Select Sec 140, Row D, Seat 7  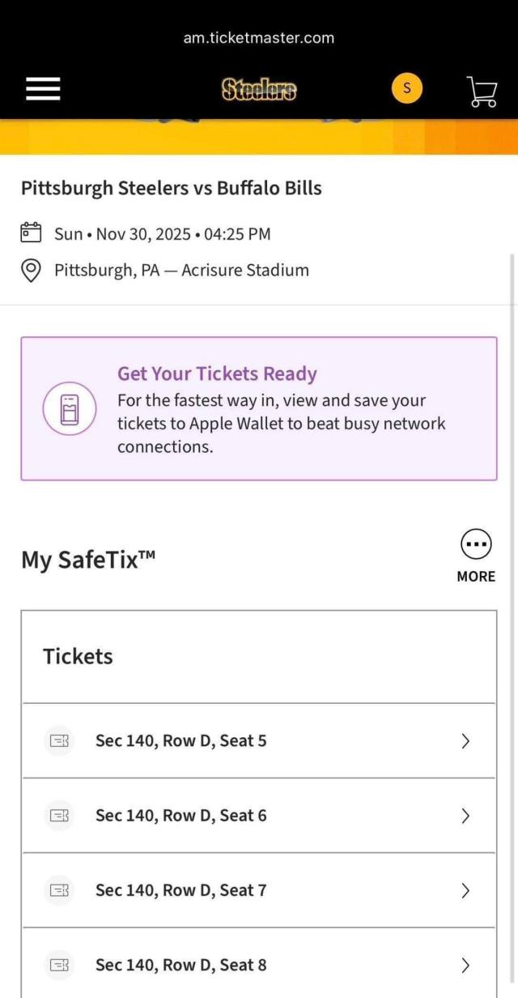pos(180,890)
